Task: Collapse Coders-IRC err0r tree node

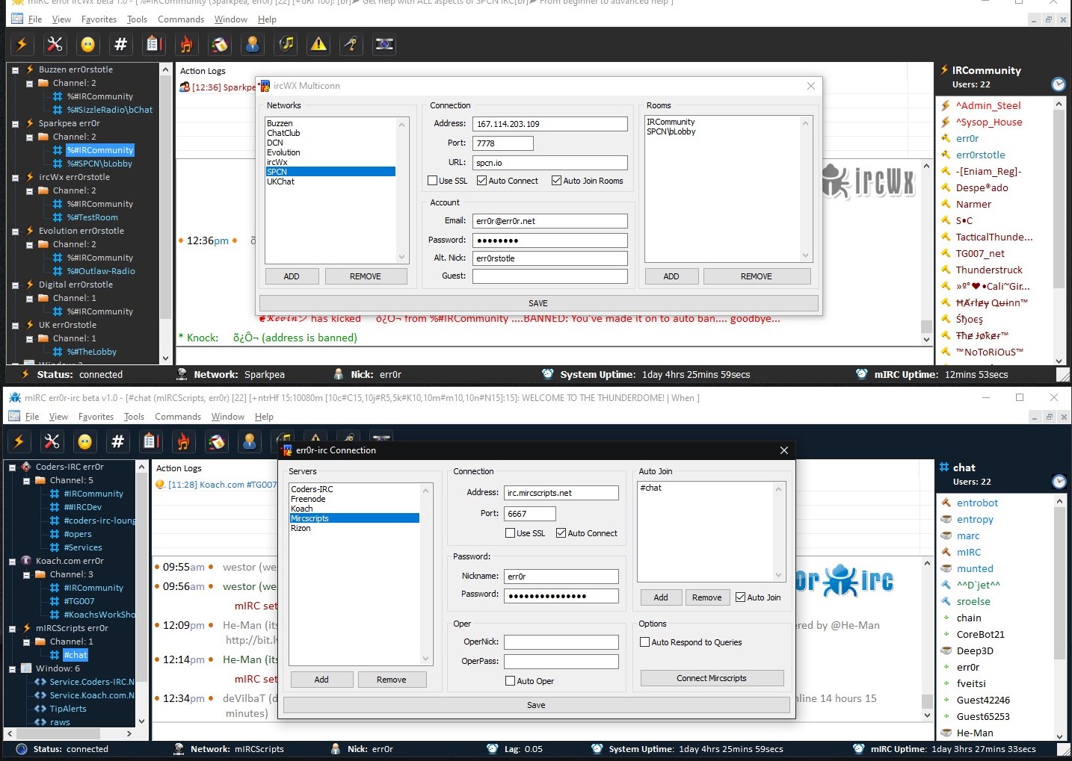Action: [12, 468]
